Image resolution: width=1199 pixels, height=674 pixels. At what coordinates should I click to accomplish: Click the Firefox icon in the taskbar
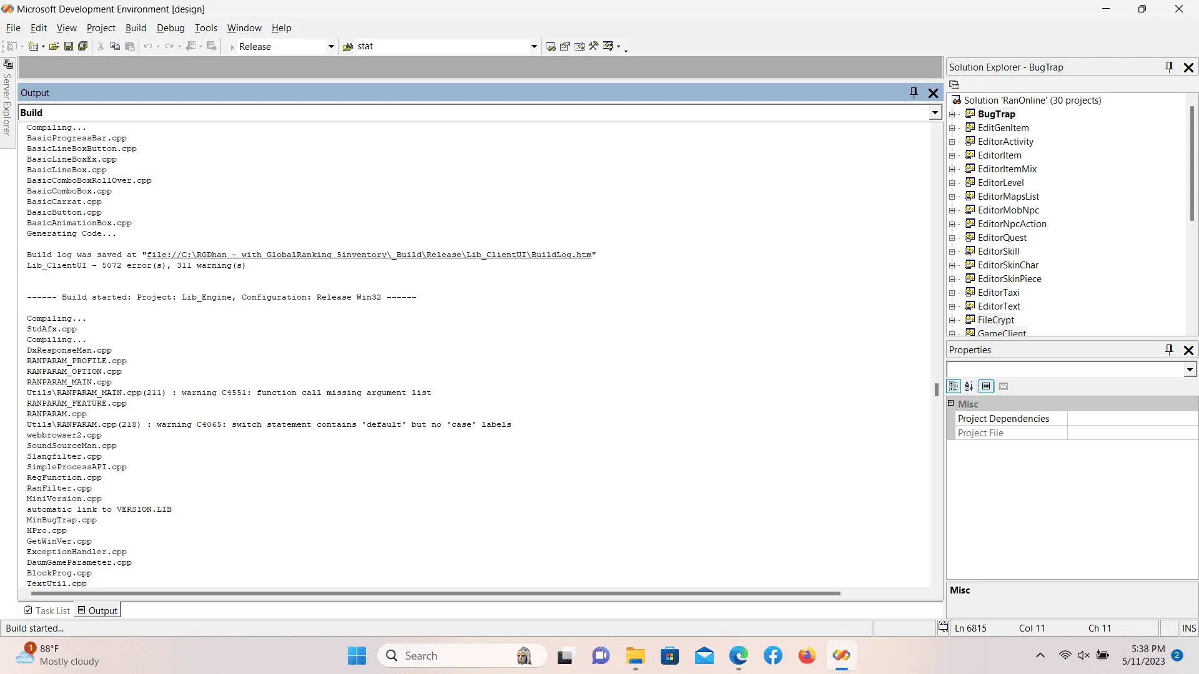click(x=807, y=656)
